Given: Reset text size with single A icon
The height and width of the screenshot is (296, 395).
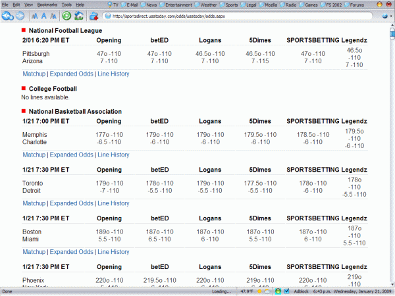Looking at the screenshot, I should 44,16.
